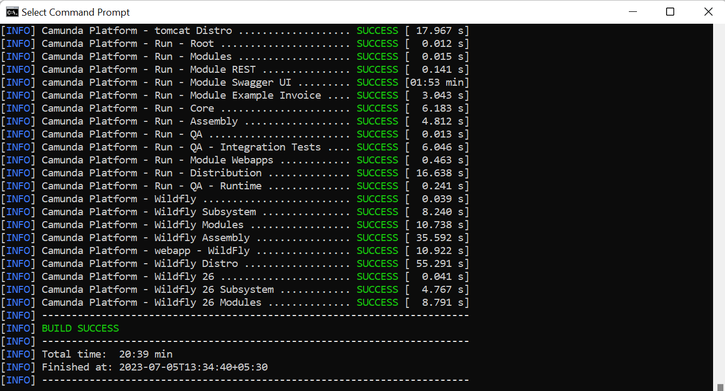Click the '35.592 s' duration value
Viewport: 725px width, 391px height.
[440, 238]
